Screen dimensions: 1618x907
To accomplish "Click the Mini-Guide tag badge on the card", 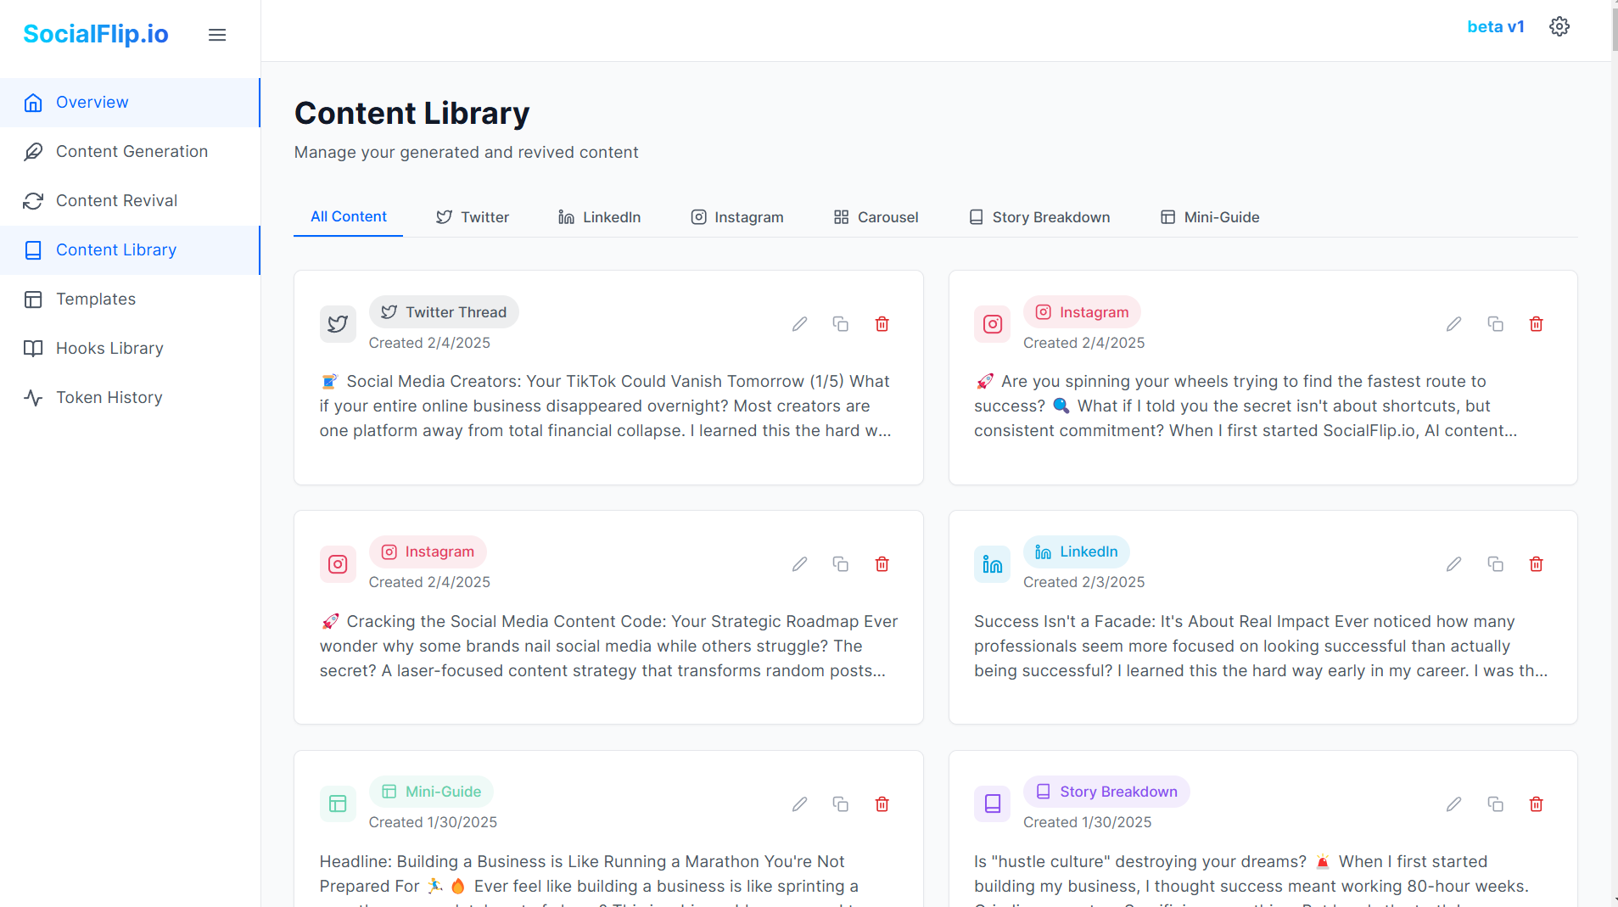I will [431, 792].
